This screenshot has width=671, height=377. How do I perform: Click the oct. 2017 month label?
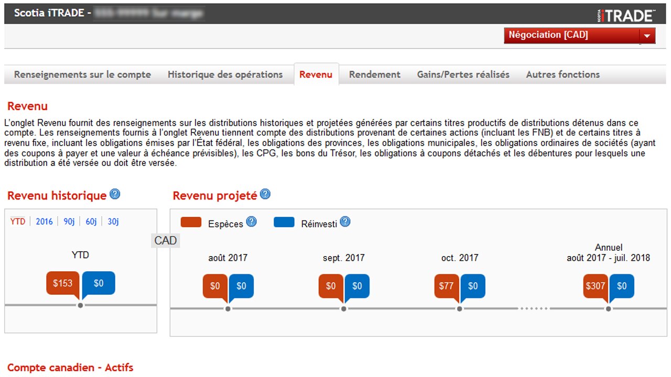tap(460, 258)
